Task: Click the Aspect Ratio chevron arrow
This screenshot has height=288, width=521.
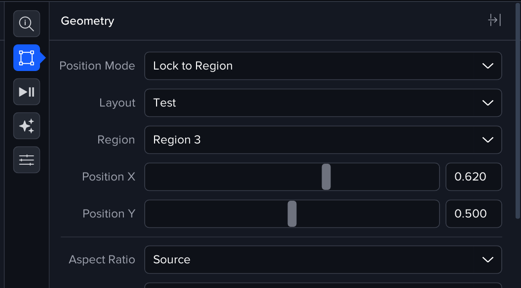Action: (x=487, y=259)
